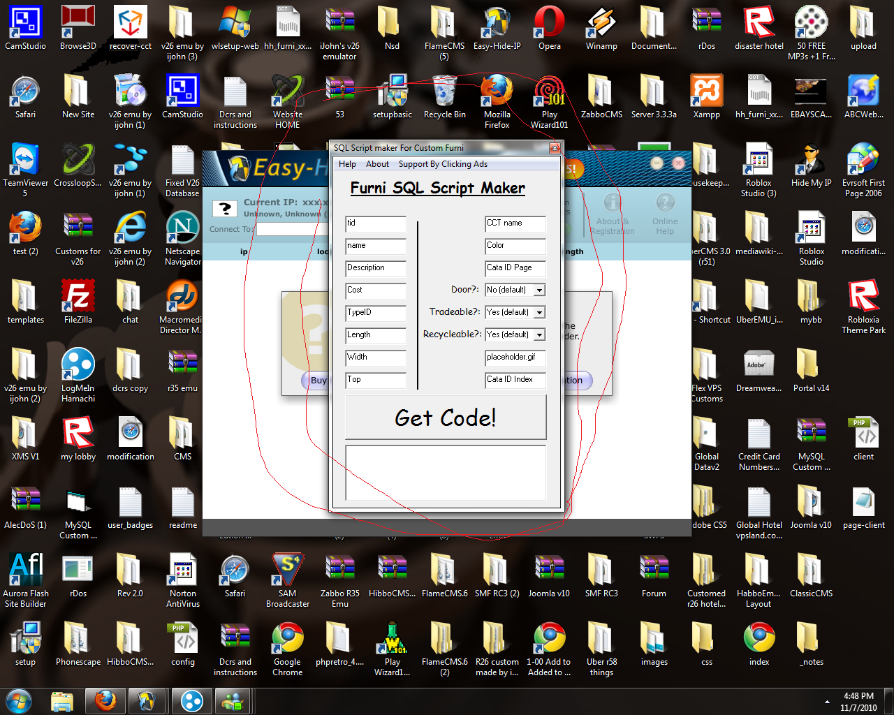Select the Aurora Flash Site Builder icon
Screen dimensions: 894x715
pos(25,582)
